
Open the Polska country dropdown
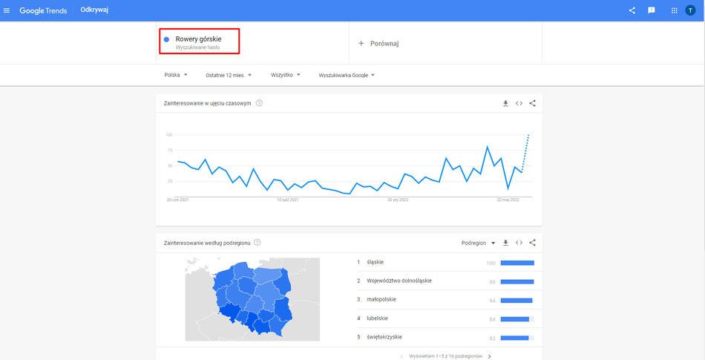tap(176, 75)
